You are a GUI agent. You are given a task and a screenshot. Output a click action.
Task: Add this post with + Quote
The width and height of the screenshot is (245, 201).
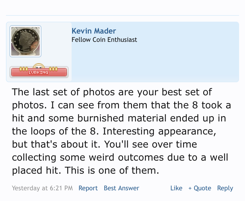200,188
